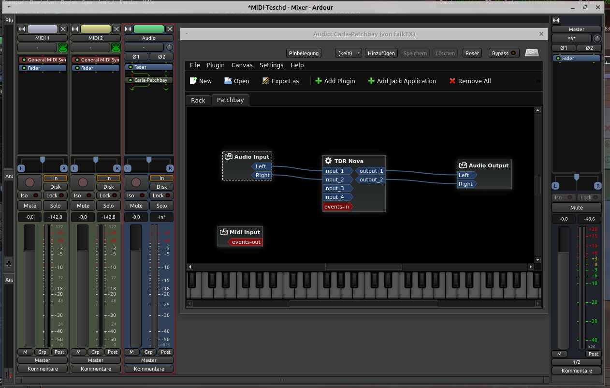Click the Reset button in plugin window
This screenshot has width=610, height=388.
coord(472,53)
